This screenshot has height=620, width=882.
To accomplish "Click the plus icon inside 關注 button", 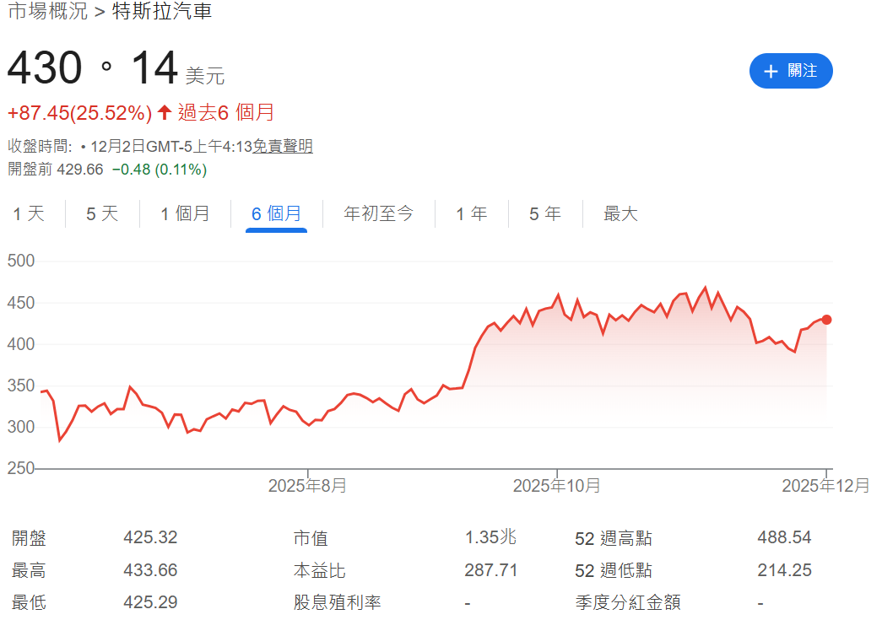I will point(770,71).
